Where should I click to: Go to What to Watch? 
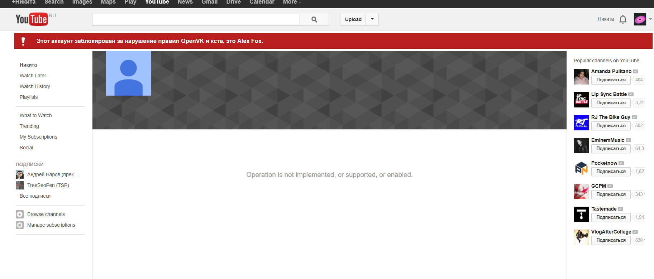(36, 115)
